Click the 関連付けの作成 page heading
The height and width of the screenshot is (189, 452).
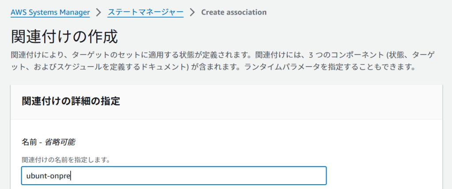pos(64,37)
